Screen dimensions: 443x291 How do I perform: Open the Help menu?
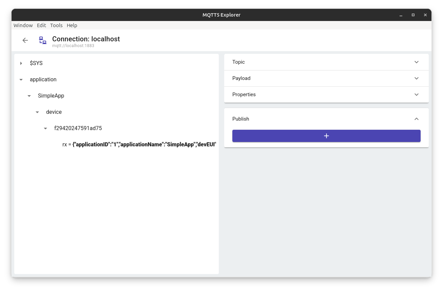tap(72, 25)
